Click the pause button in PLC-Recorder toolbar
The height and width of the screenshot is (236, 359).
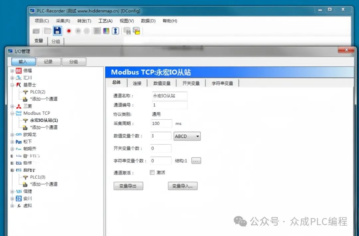pos(78,31)
